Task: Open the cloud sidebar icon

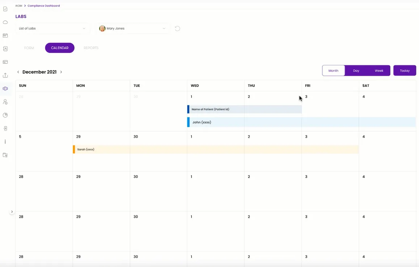Action: [x=5, y=22]
